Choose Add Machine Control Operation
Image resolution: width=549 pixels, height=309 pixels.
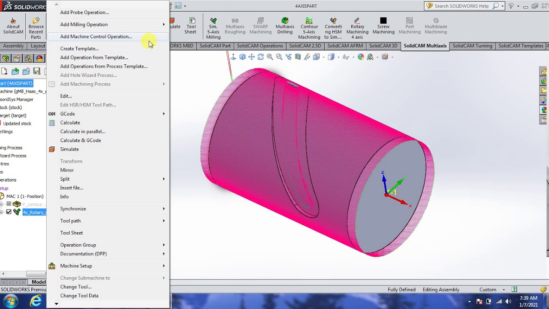(x=96, y=36)
